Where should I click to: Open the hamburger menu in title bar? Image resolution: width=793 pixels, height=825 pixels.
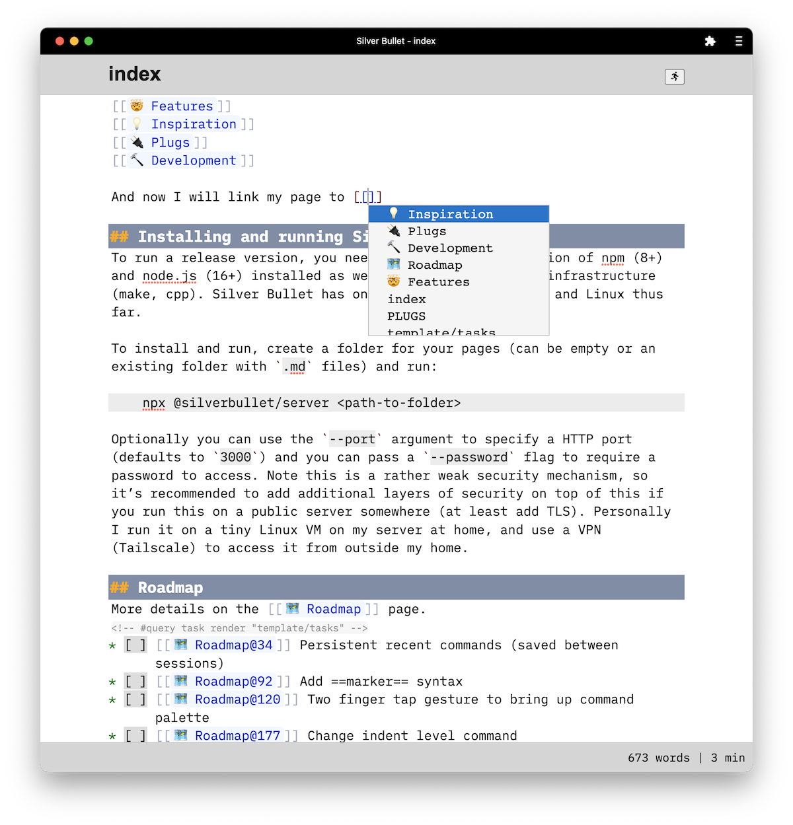(739, 41)
